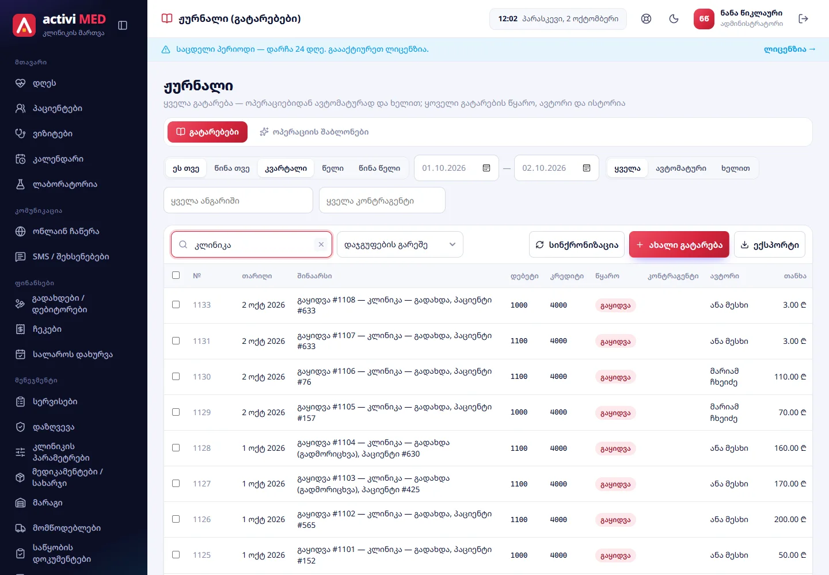Select the წინა თვე period filter

coord(232,168)
